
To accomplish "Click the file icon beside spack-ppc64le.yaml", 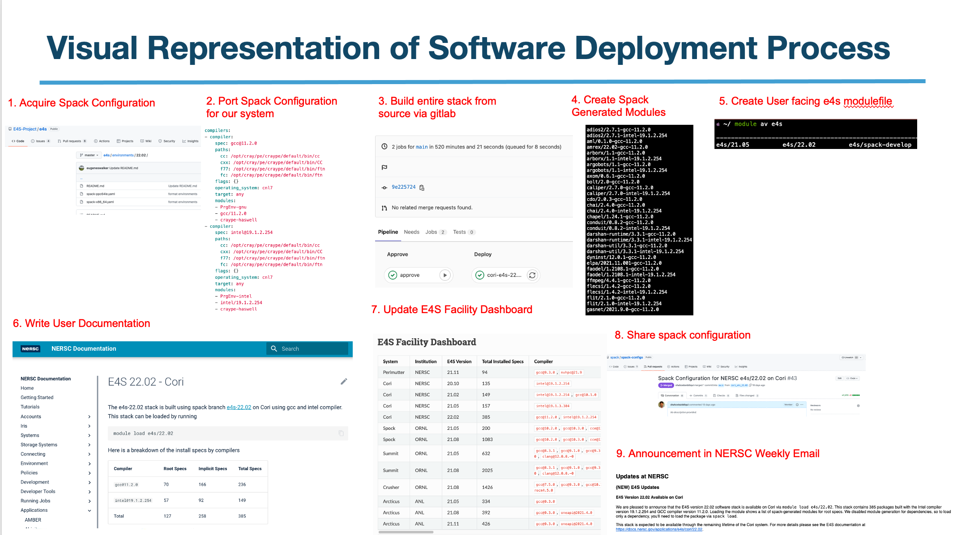I will coord(81,194).
